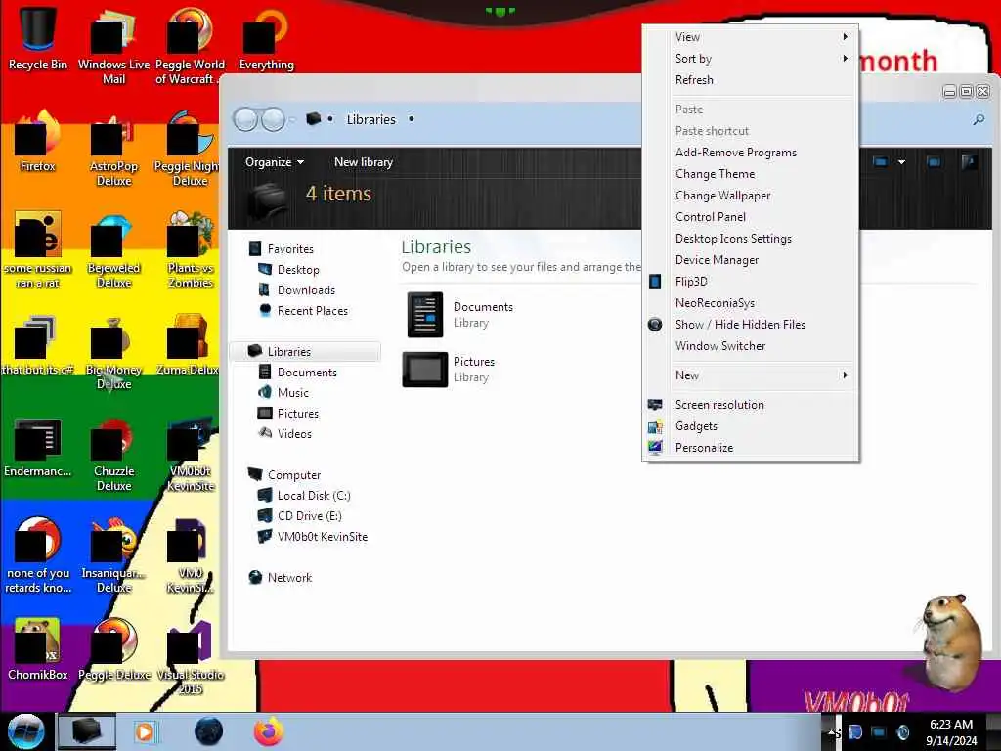Select Flip3D in the context menu
The height and width of the screenshot is (751, 1001).
pyautogui.click(x=750, y=282)
